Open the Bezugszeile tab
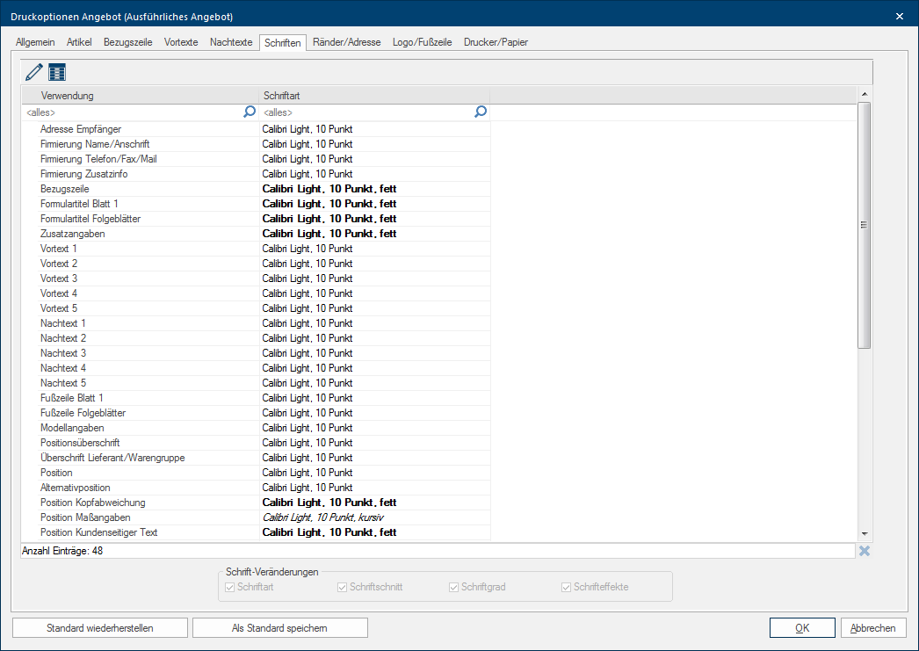 [x=127, y=42]
